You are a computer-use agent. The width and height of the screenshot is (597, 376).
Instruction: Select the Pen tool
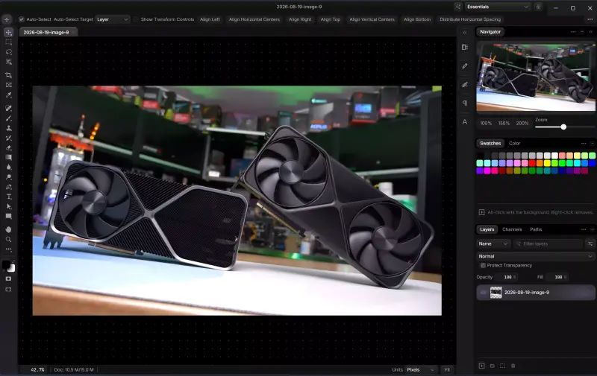(x=8, y=187)
